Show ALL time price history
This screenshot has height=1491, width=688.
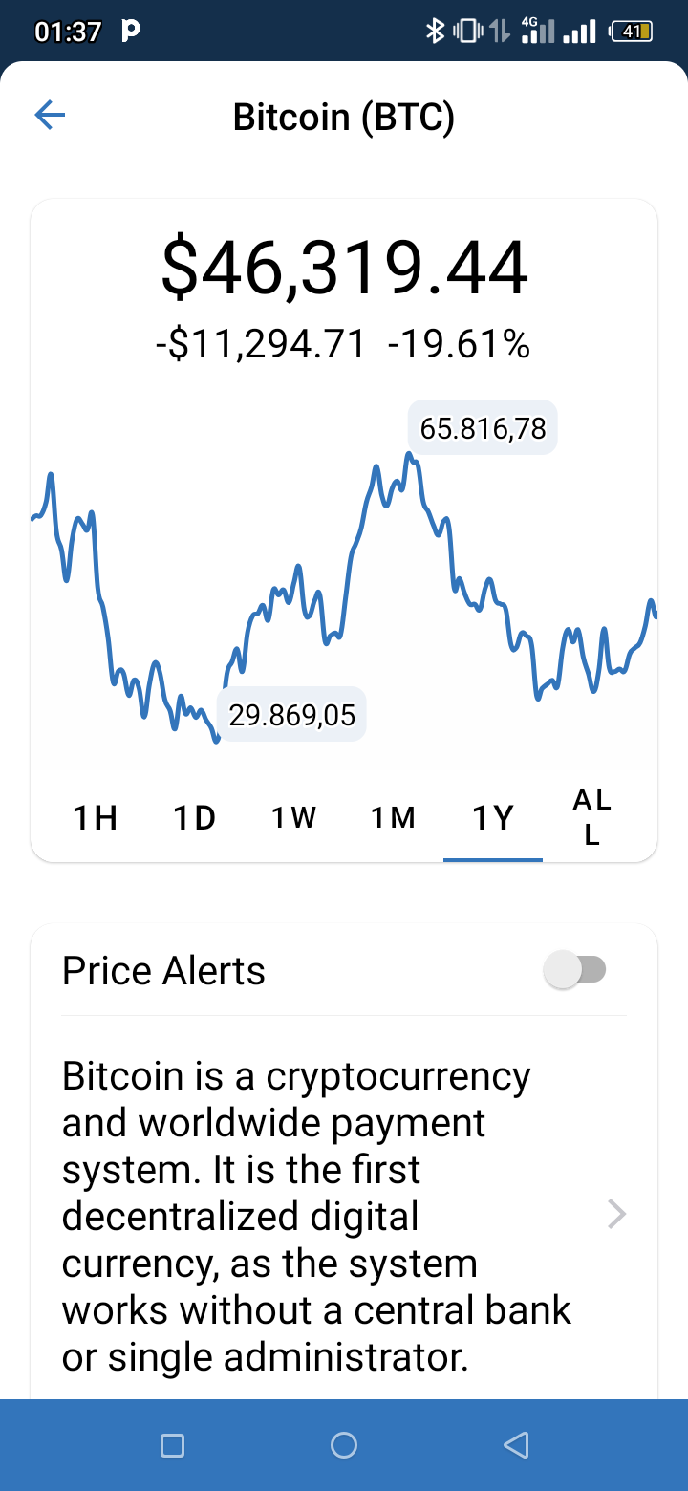pyautogui.click(x=592, y=818)
